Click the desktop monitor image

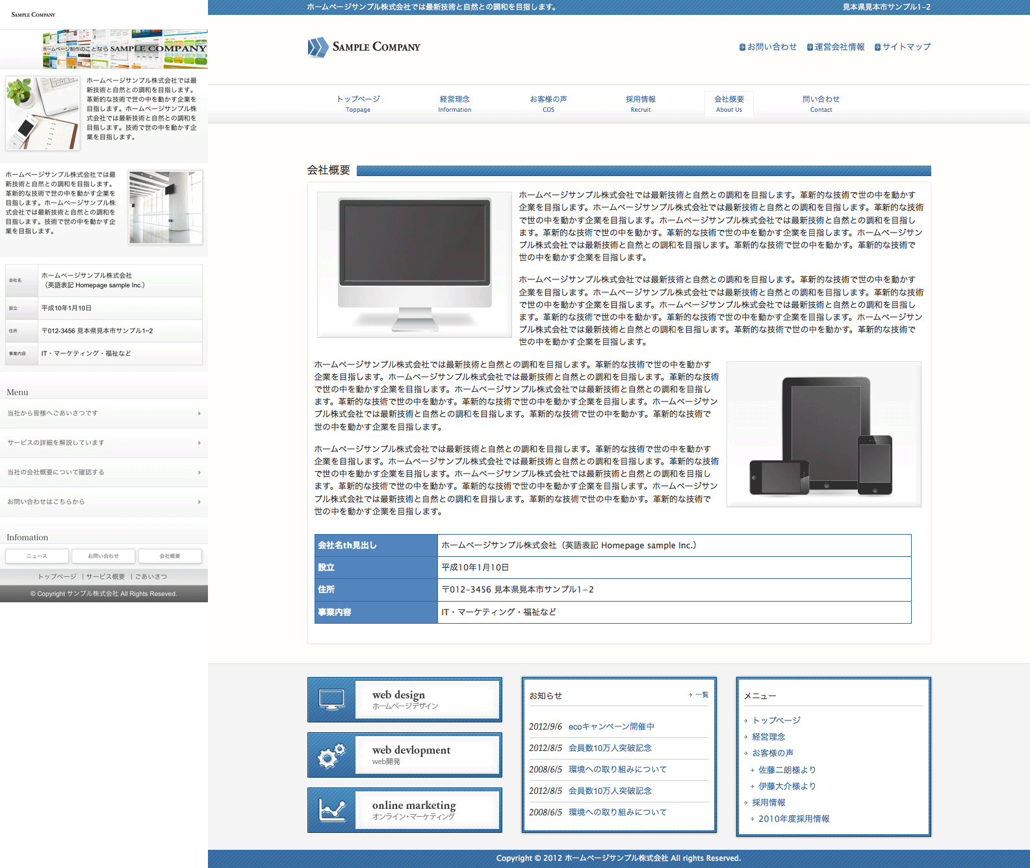(415, 264)
